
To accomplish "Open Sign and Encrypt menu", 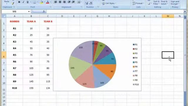I will pyautogui.click(x=175, y=3).
